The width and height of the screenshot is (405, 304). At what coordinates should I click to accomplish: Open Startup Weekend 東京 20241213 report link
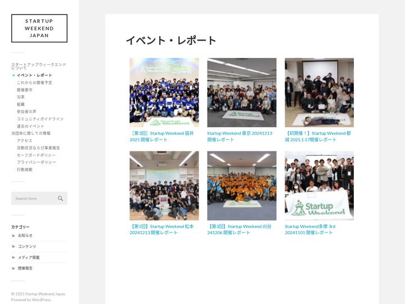240,136
